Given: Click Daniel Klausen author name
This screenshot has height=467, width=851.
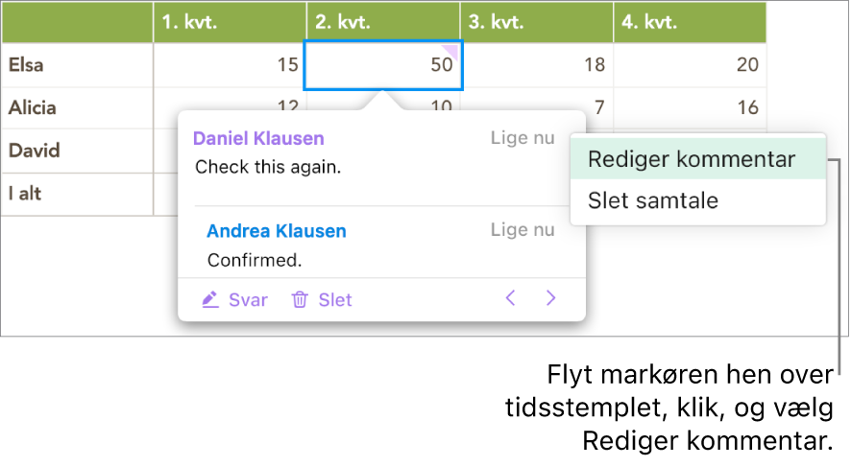Looking at the screenshot, I should pos(258,138).
